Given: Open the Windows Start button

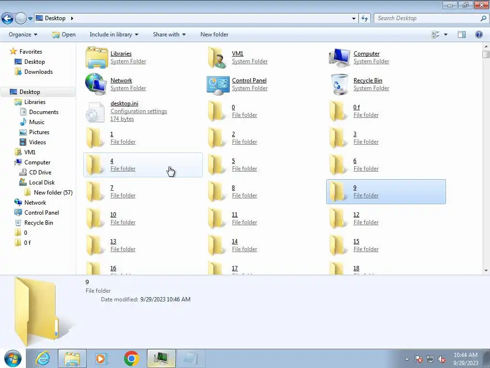Looking at the screenshot, I should [12, 358].
